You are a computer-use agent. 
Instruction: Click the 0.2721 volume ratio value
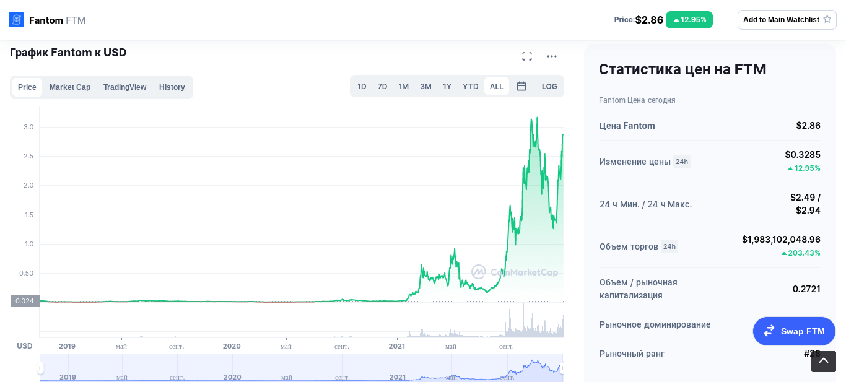(806, 289)
